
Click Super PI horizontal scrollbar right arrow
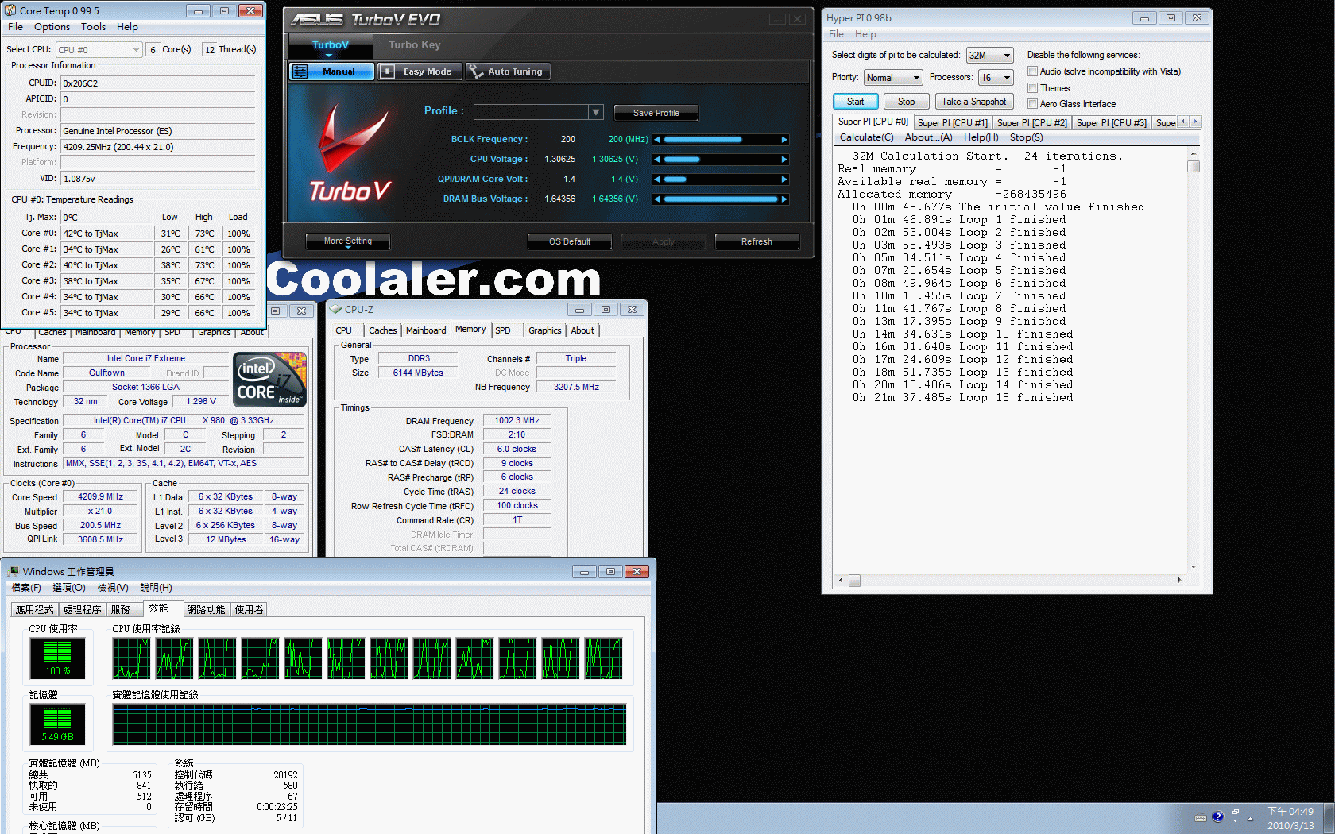coord(1179,581)
